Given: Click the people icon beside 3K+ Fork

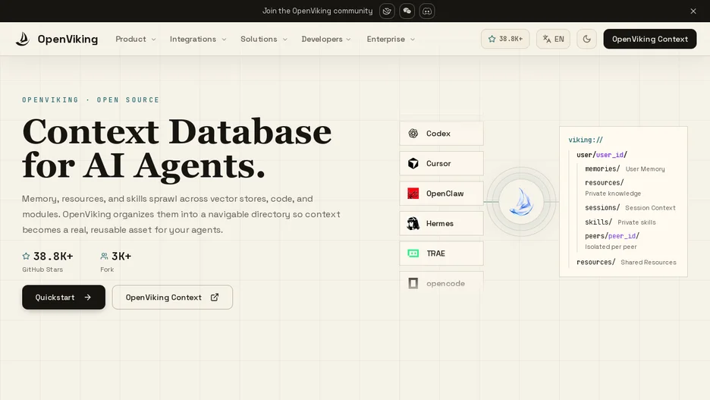Looking at the screenshot, I should pyautogui.click(x=104, y=256).
